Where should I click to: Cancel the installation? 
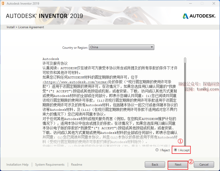point(204,165)
